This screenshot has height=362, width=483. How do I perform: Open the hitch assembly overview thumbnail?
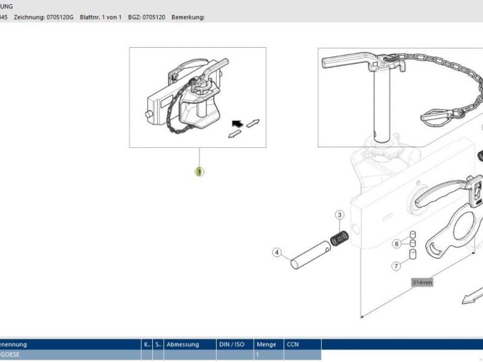point(197,97)
